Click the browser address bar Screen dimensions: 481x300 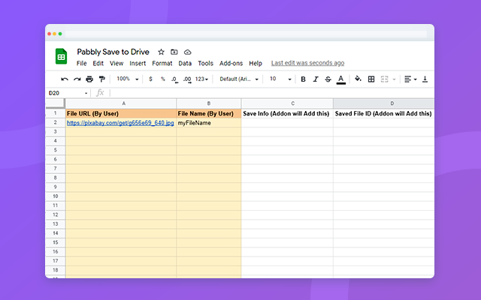click(246, 34)
